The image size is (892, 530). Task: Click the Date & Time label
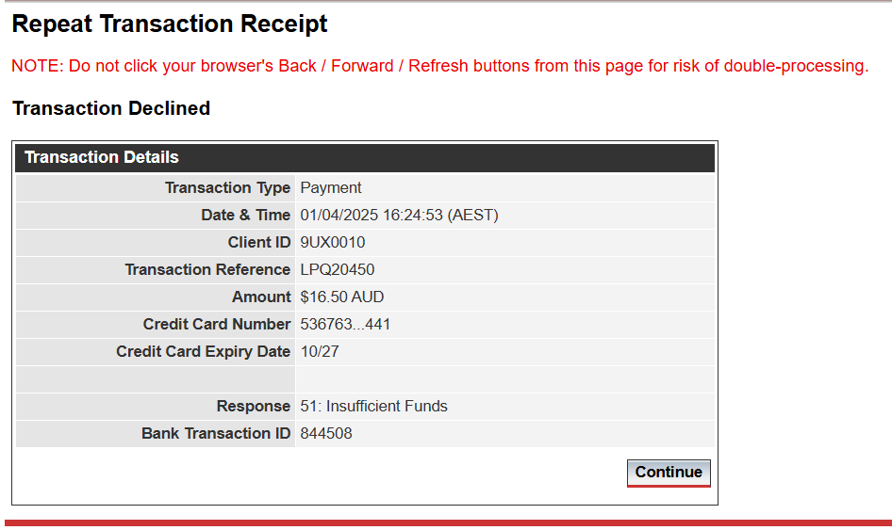246,216
